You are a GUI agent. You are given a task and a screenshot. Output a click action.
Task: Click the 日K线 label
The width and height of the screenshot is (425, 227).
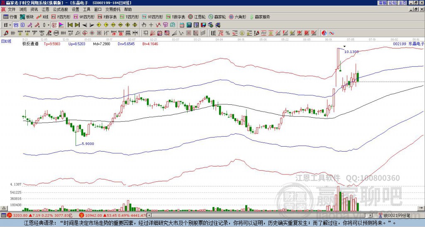(x=6, y=41)
